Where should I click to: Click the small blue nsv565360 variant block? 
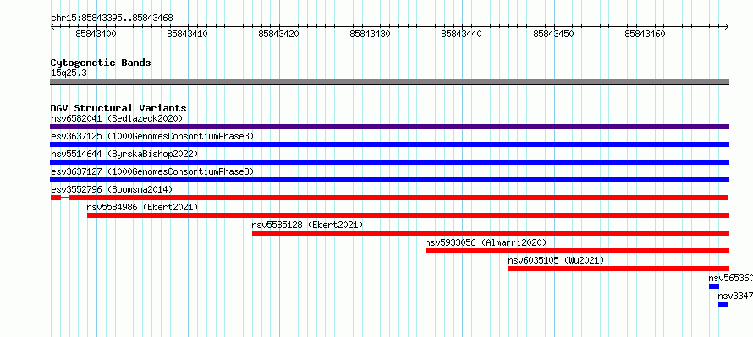pyautogui.click(x=714, y=286)
